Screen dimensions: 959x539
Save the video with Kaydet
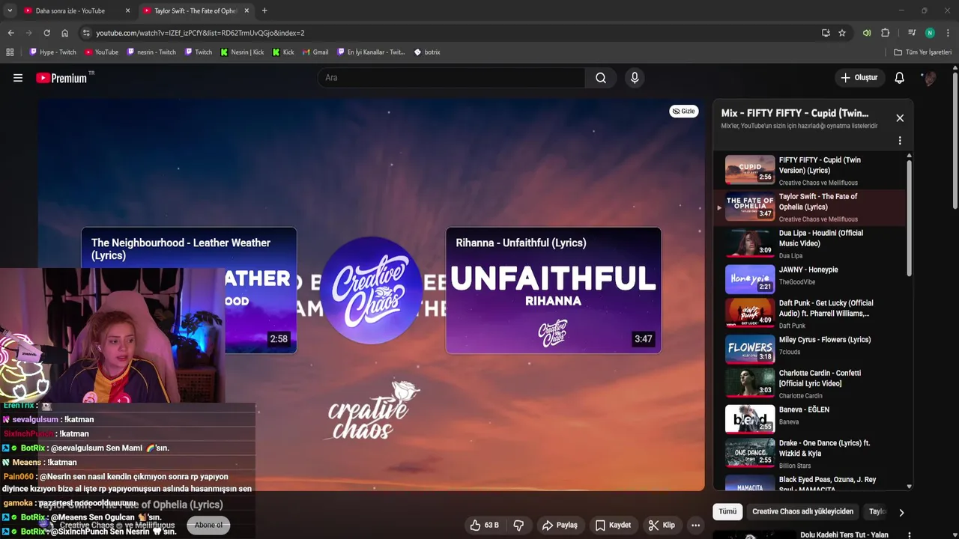613,526
